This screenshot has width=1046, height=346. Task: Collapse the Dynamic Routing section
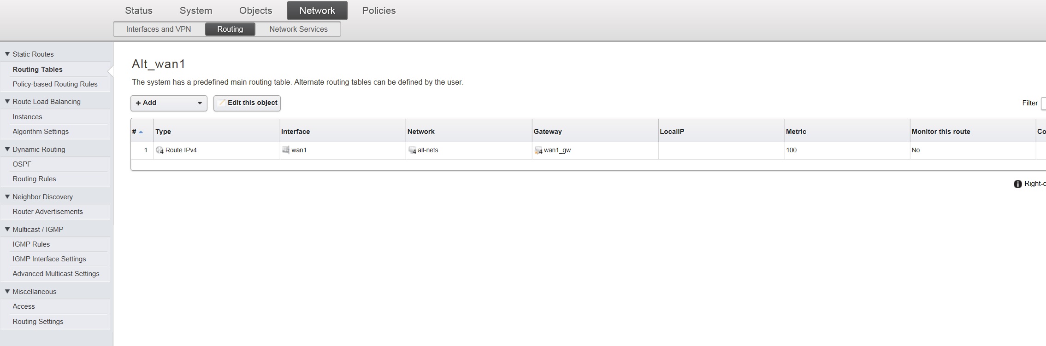pyautogui.click(x=7, y=150)
